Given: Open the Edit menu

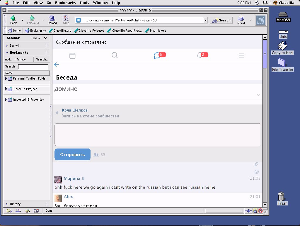Looking at the screenshot, I should pyautogui.click(x=26, y=3).
